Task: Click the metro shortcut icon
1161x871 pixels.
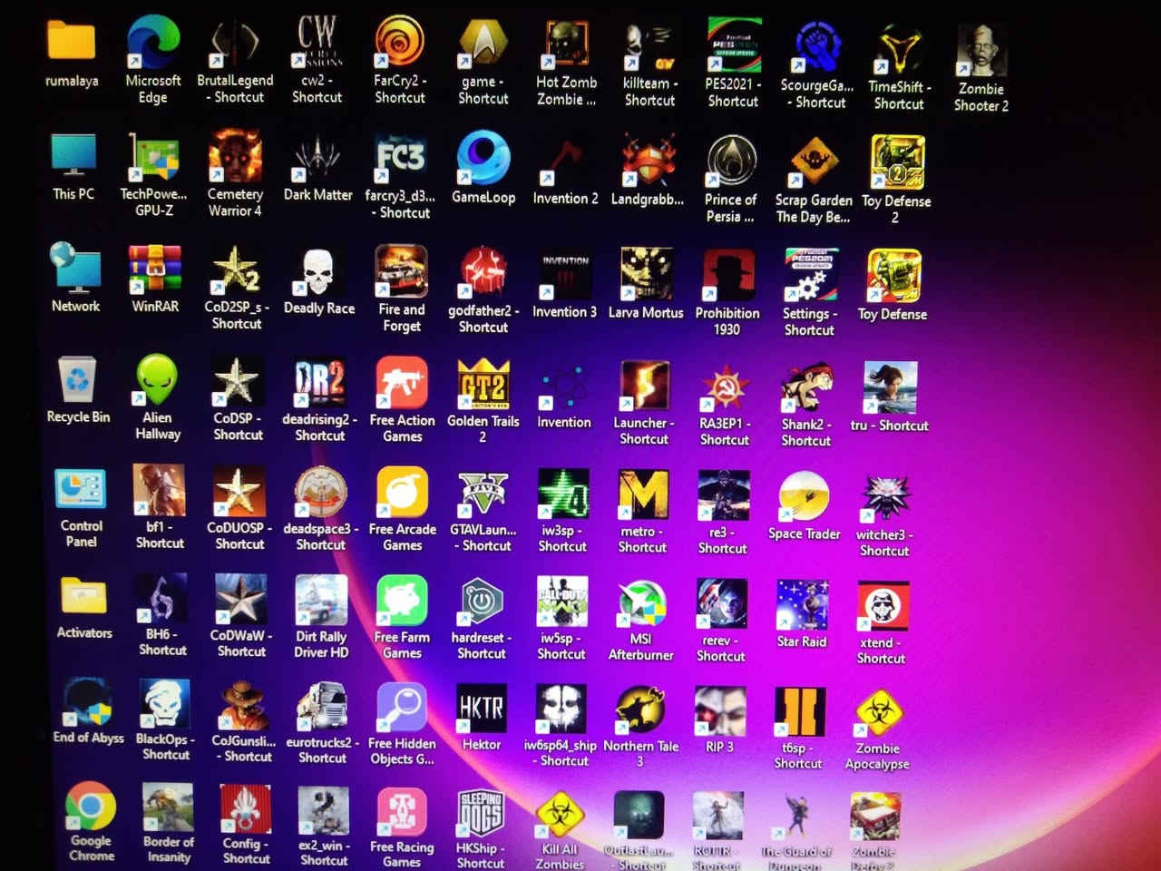Action: coord(642,495)
